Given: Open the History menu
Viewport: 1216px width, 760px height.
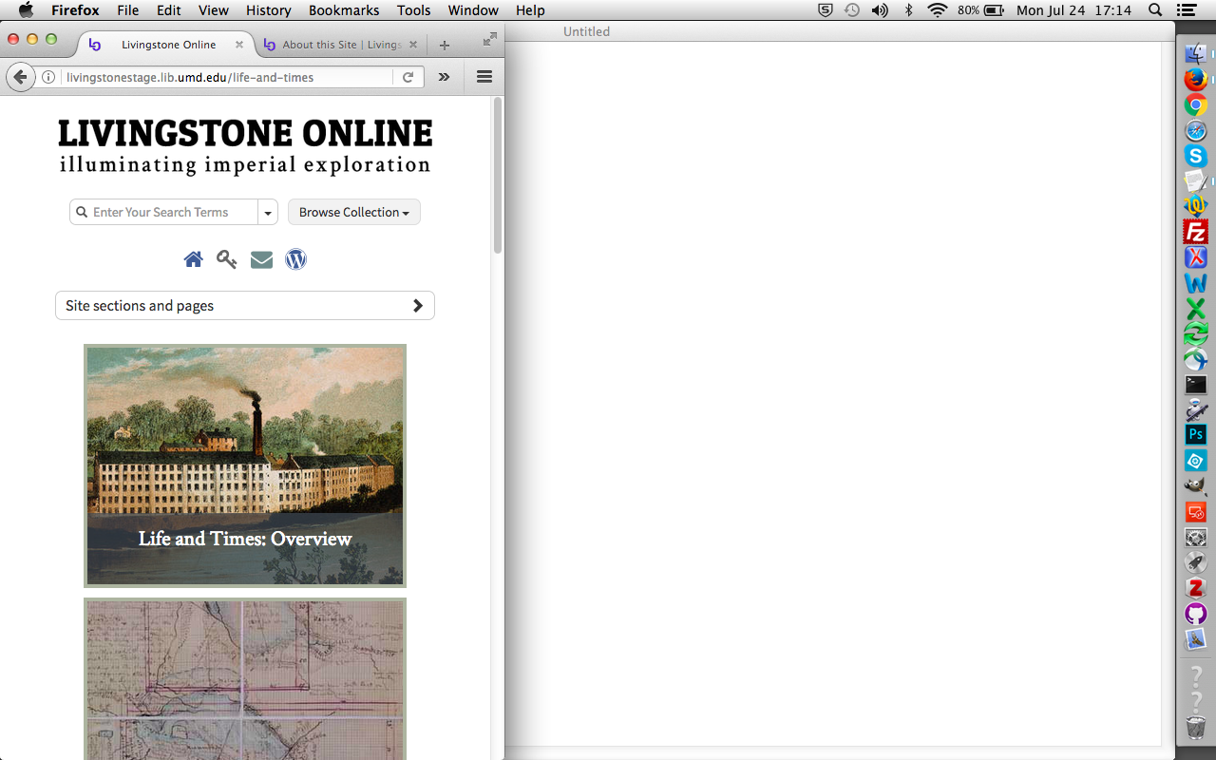Looking at the screenshot, I should tap(269, 10).
